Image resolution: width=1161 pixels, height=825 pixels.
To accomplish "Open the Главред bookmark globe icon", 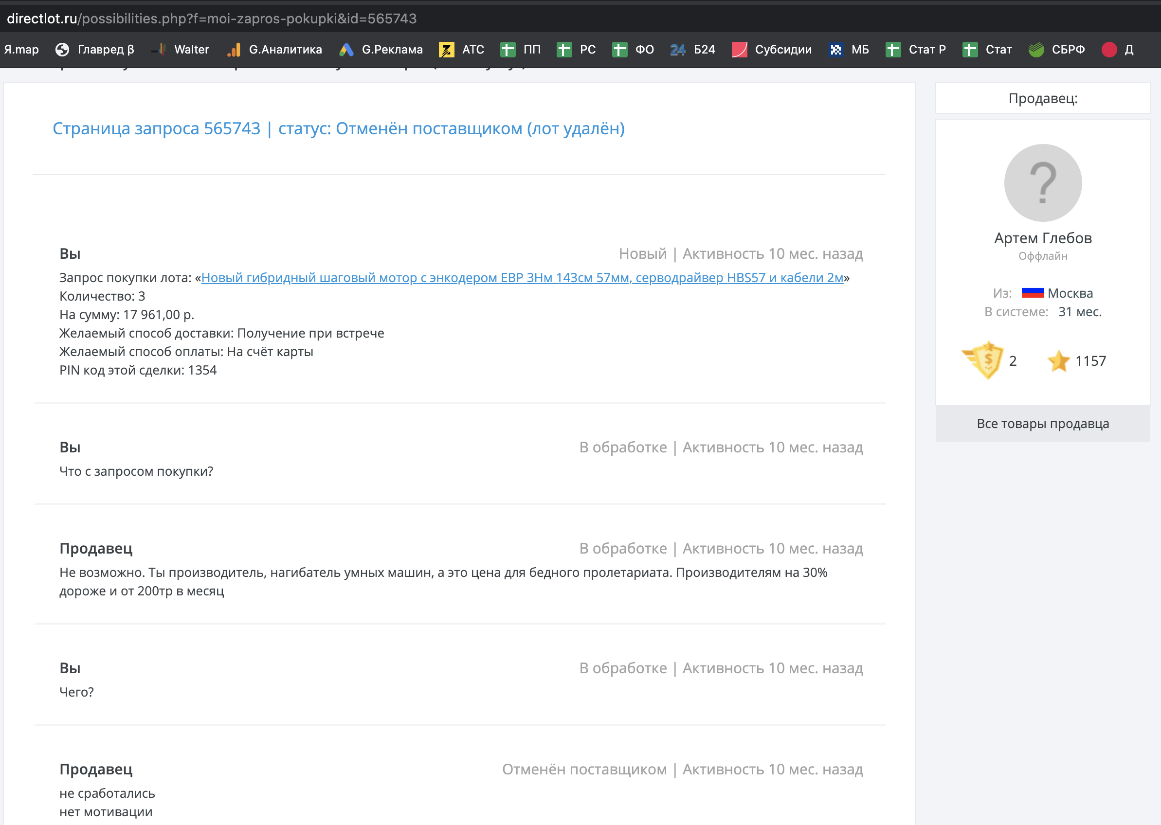I will pyautogui.click(x=62, y=49).
